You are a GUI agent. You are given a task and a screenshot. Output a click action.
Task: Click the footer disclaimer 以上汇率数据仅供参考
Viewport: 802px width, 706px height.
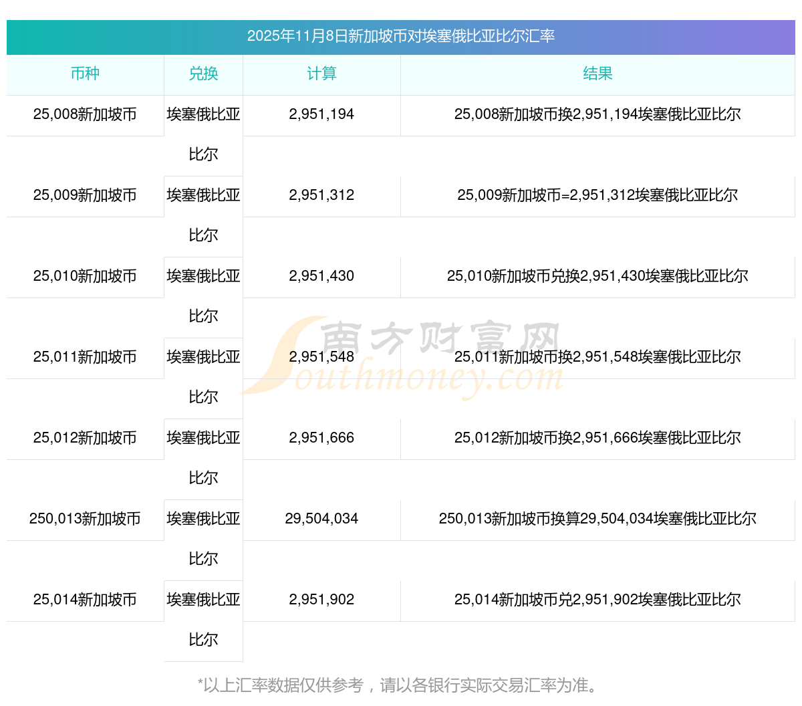(x=401, y=685)
